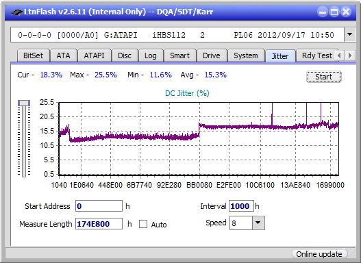Switch to the BitSet tab

pos(33,55)
